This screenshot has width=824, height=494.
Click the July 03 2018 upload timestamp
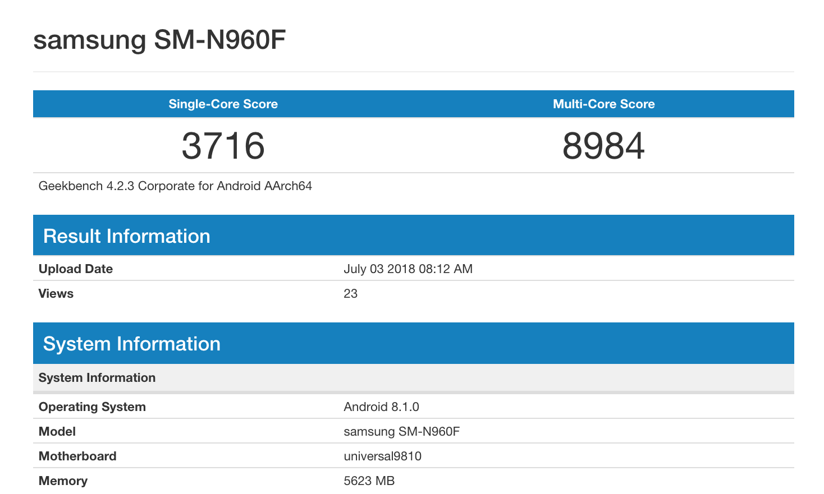pyautogui.click(x=408, y=269)
